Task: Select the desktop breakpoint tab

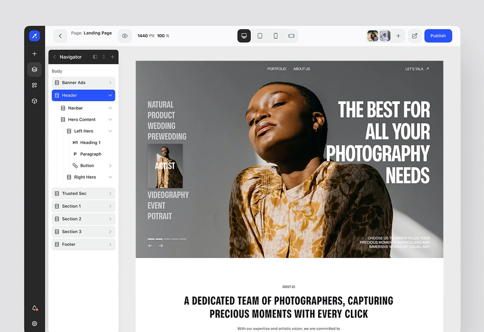Action: click(244, 36)
